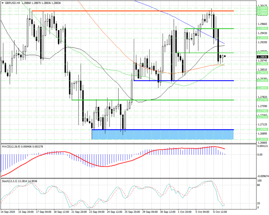Select the red resistance line at 1.29990

(x=133, y=11)
